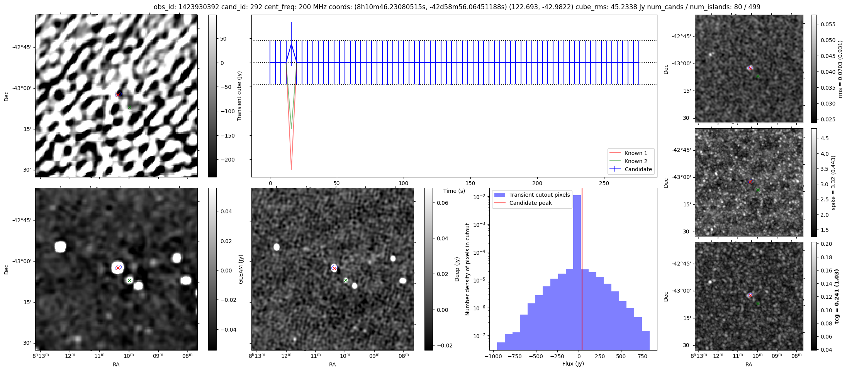Click red X marker in transient cube image
Screen dimensions: 847x371
point(118,95)
